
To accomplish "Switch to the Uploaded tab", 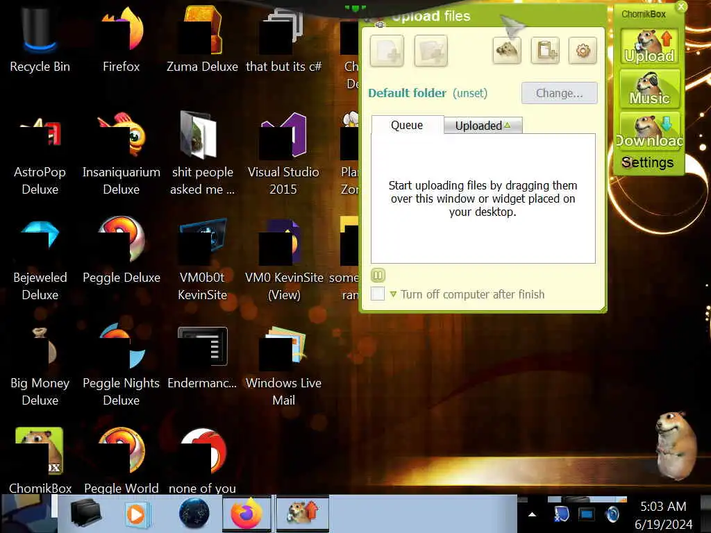I will (x=483, y=126).
